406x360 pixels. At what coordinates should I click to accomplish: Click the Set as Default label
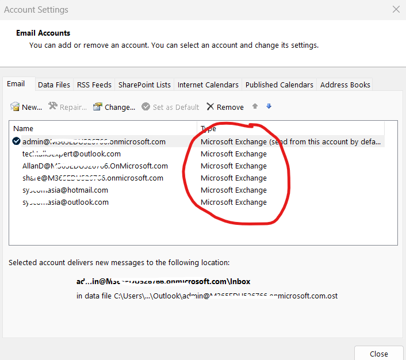176,107
